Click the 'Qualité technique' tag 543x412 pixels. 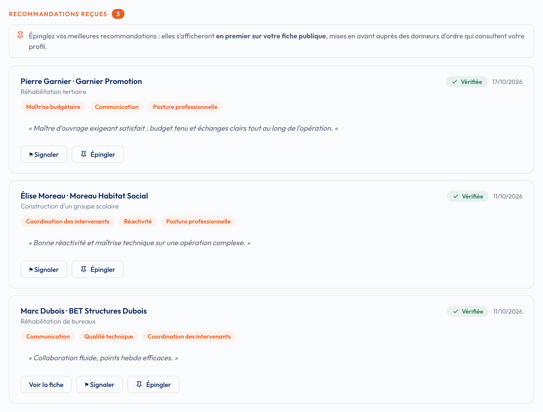109,336
